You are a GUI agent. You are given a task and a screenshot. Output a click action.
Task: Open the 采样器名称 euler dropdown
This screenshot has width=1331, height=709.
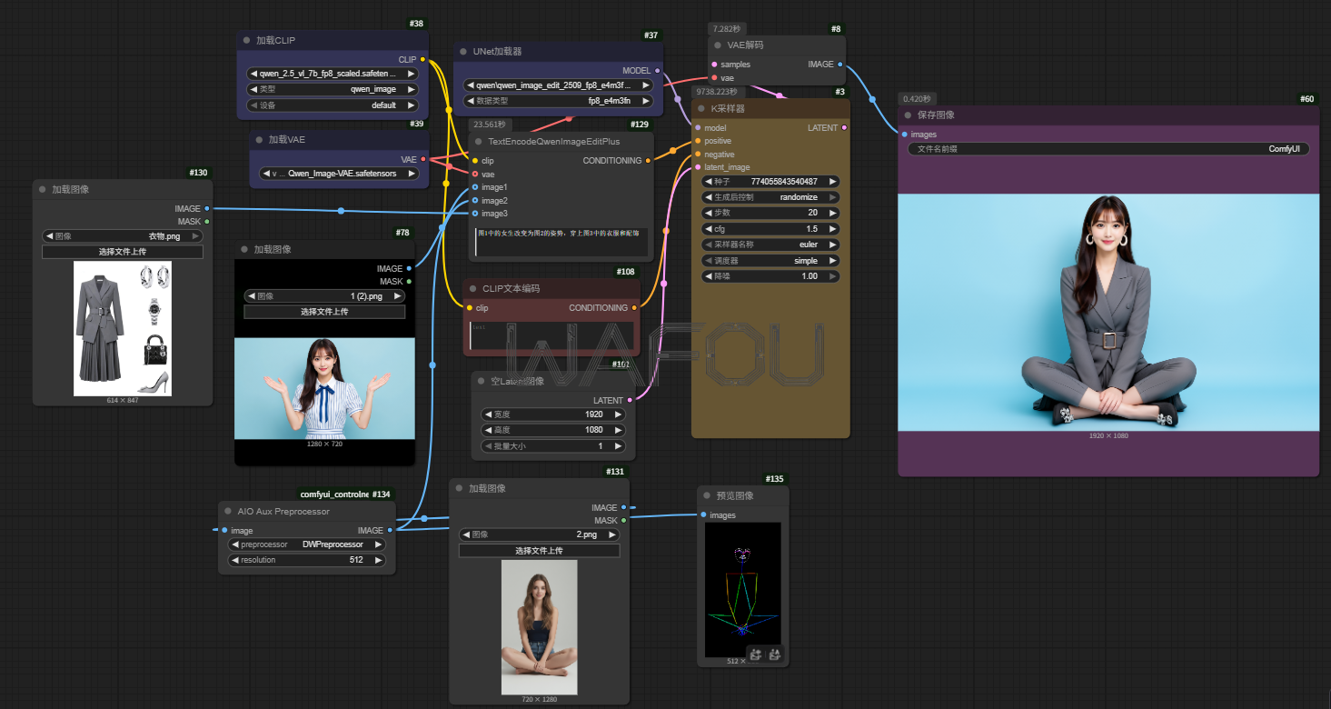point(770,245)
